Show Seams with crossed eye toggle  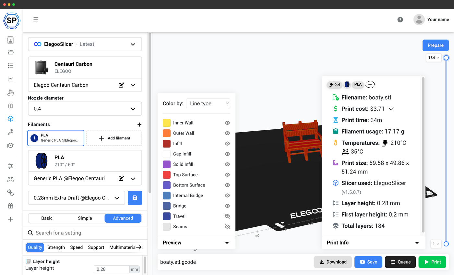point(227,227)
